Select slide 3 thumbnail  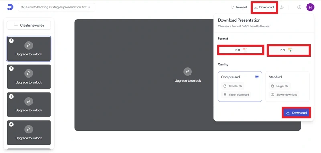click(29, 104)
